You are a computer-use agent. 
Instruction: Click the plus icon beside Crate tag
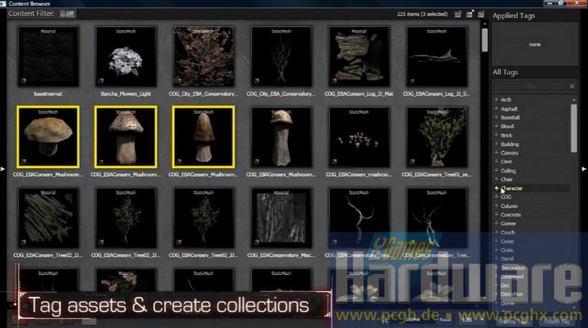click(x=496, y=250)
